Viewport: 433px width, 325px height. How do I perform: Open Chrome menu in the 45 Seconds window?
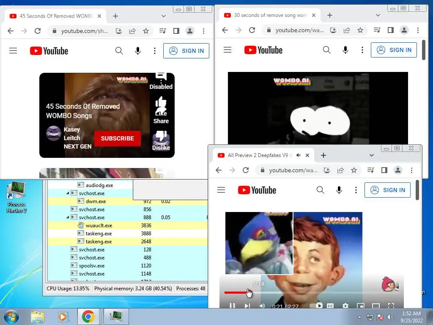(203, 31)
